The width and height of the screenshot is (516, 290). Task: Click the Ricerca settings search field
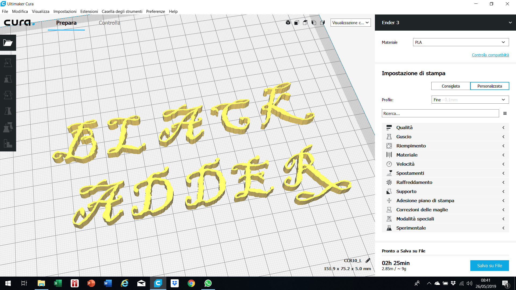click(440, 114)
